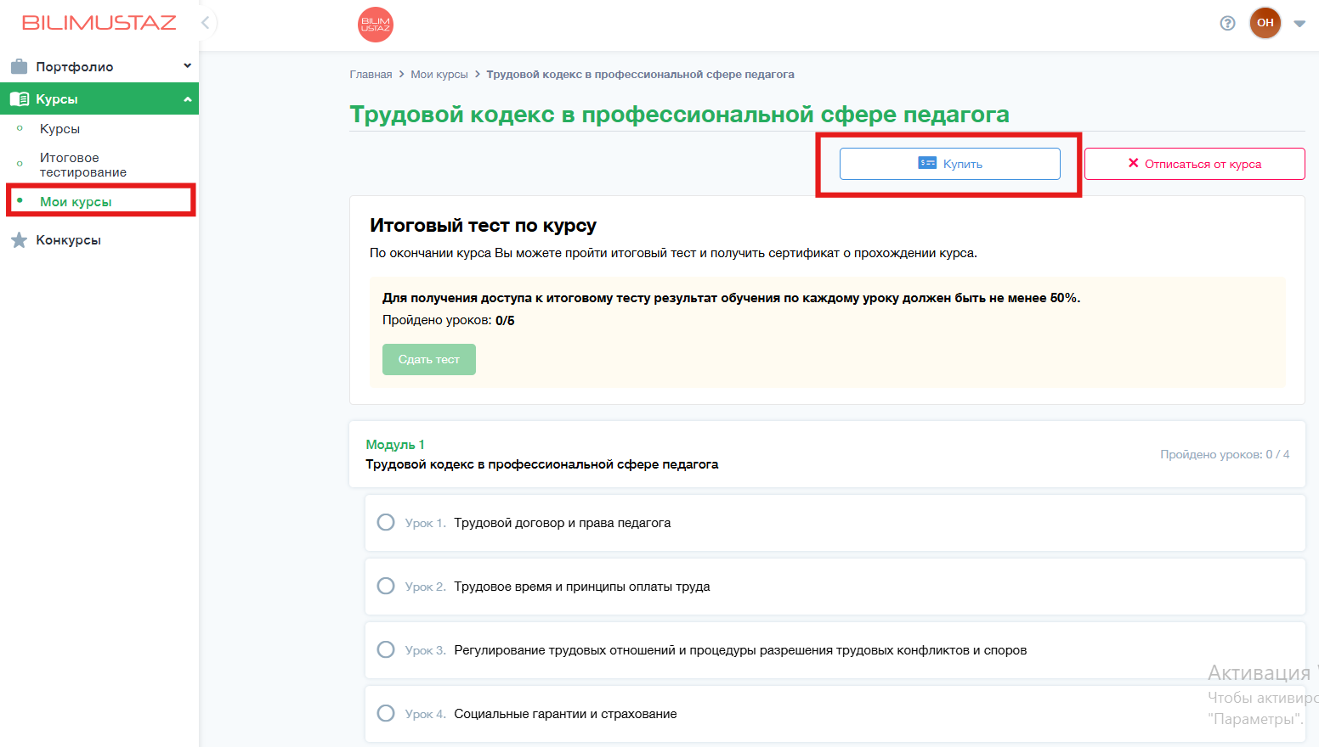The height and width of the screenshot is (747, 1319).
Task: Click the Курсы book icon
Action: click(x=19, y=99)
